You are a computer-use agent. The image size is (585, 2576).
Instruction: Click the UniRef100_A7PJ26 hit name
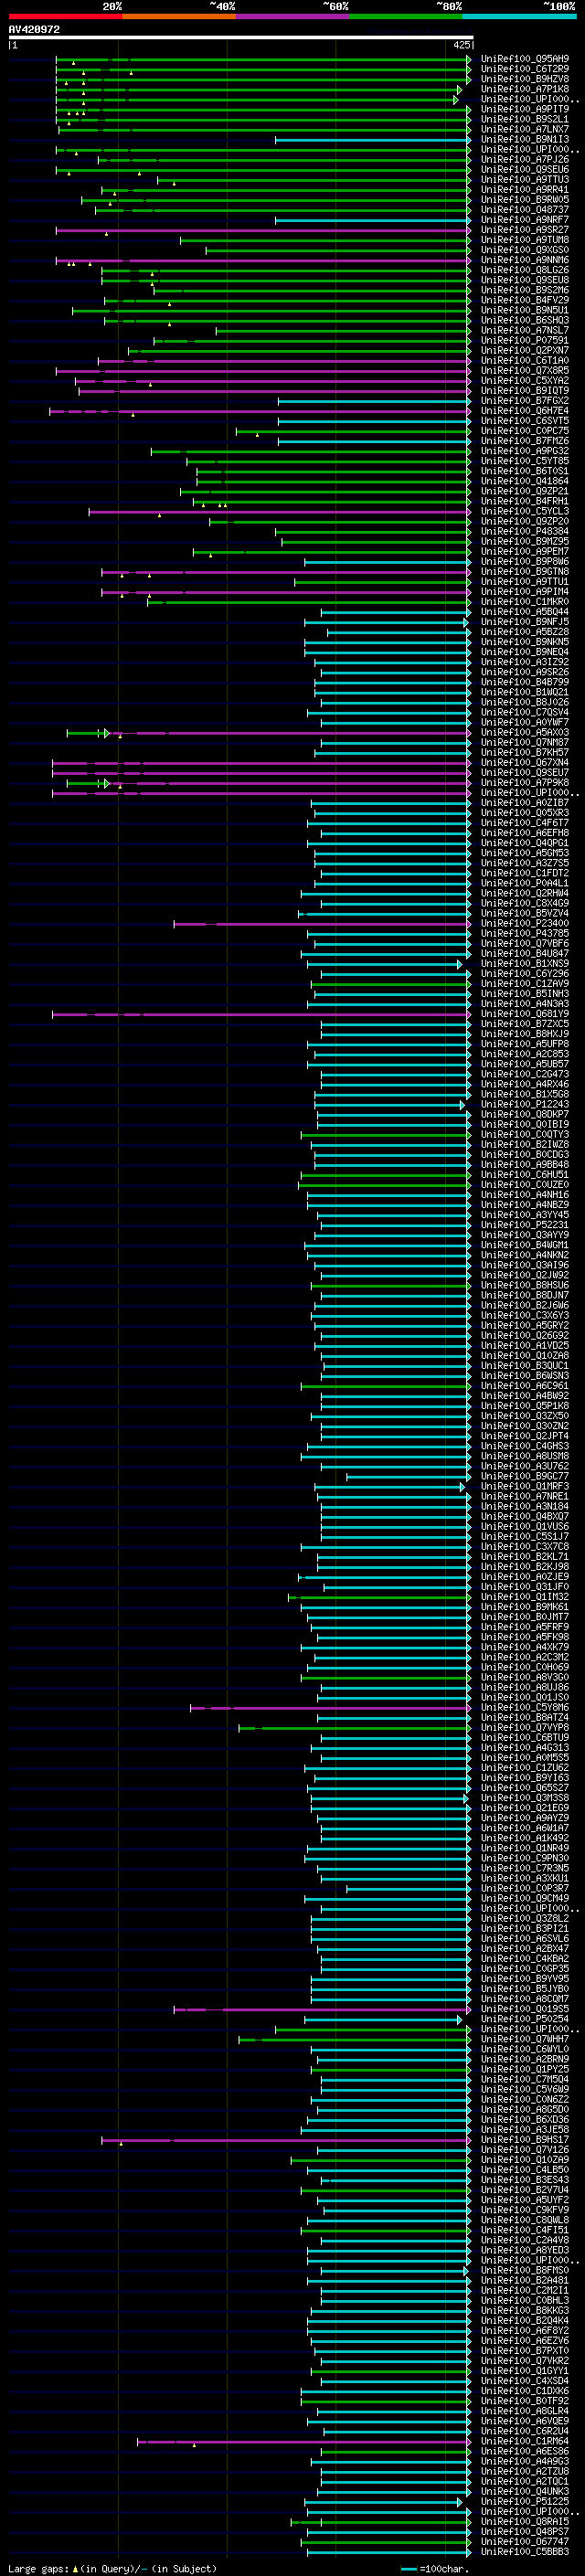click(x=524, y=160)
